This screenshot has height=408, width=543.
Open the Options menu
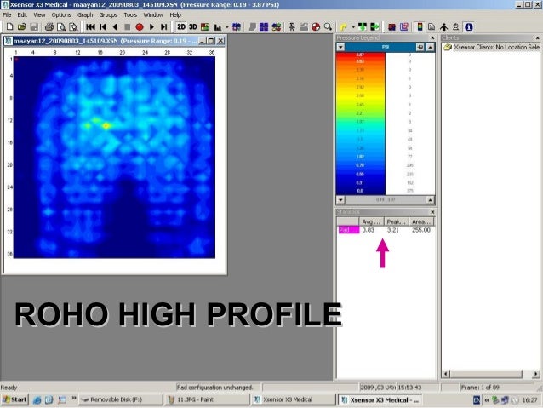pos(61,14)
